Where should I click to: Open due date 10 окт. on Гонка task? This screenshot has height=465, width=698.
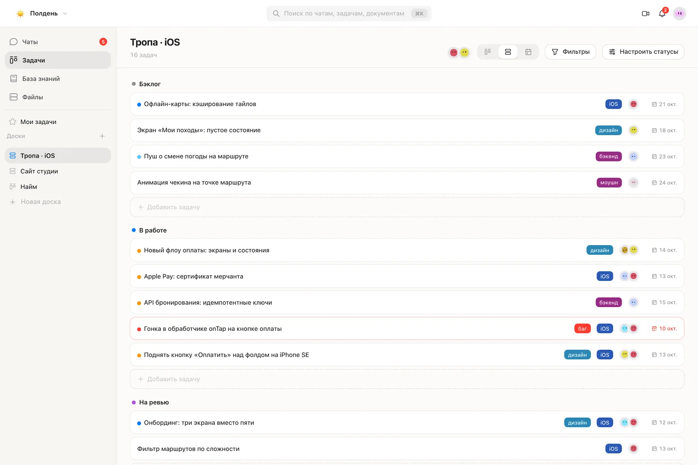click(664, 328)
